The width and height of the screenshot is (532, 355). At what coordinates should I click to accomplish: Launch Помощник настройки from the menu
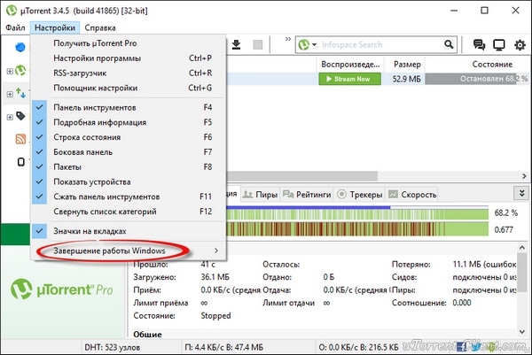tap(128, 88)
